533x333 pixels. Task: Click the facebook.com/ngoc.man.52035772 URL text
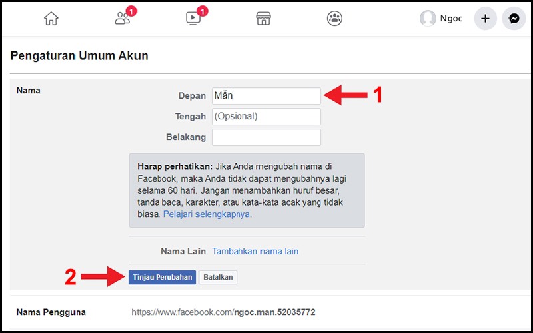(223, 312)
